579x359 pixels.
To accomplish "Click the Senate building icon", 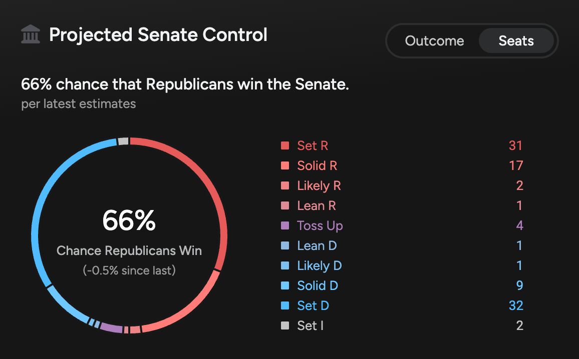I will click(x=31, y=35).
